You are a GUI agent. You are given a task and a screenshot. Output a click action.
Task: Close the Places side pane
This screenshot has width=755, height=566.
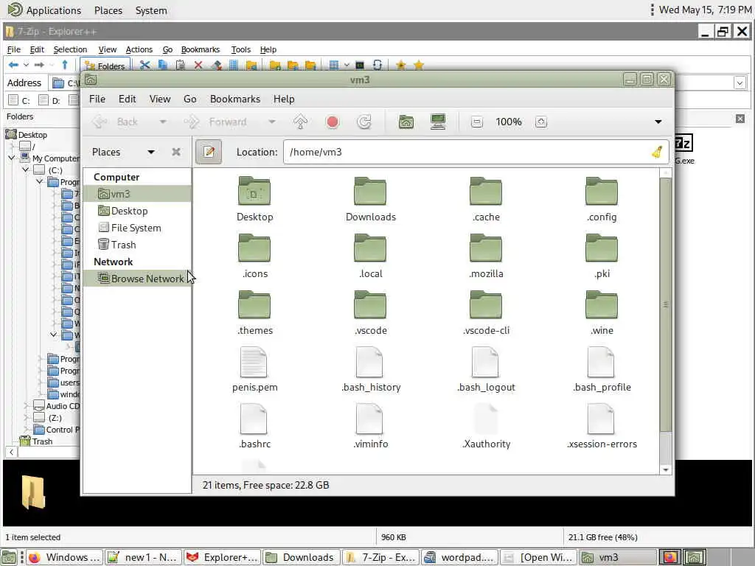click(x=176, y=152)
